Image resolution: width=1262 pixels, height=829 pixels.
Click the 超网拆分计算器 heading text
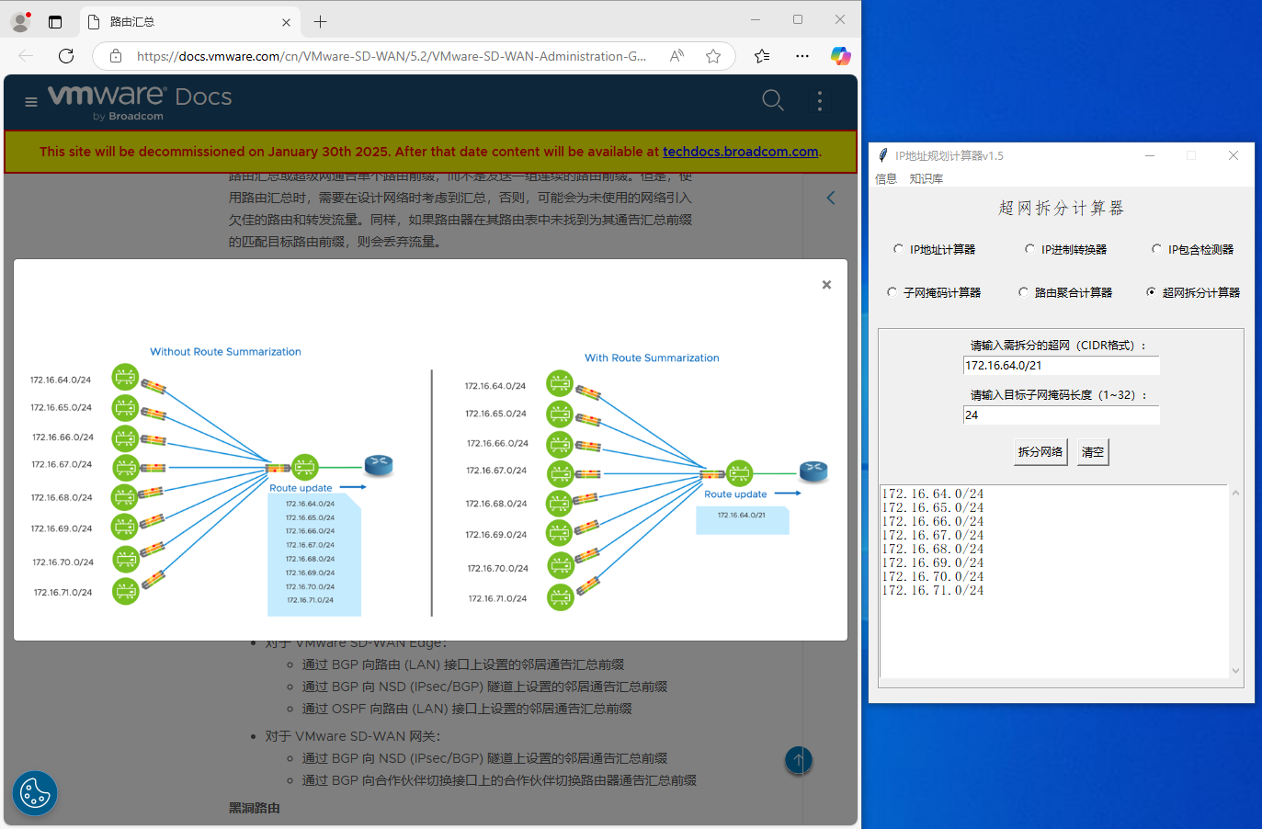(1061, 209)
